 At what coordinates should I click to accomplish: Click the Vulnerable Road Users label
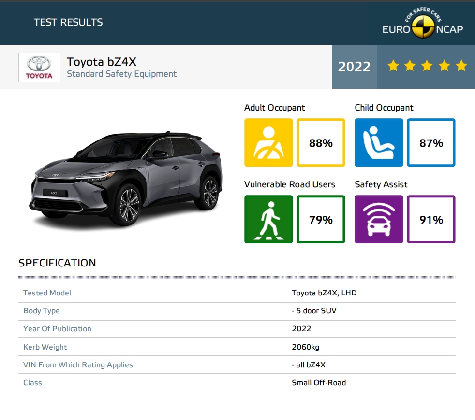pyautogui.click(x=290, y=184)
